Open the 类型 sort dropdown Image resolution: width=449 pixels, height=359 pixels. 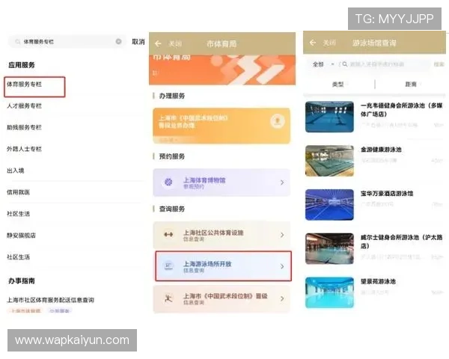pos(339,85)
